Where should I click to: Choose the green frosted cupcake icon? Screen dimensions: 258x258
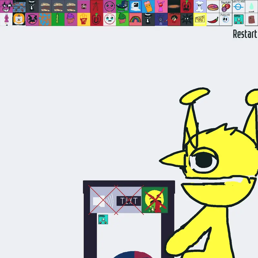point(123,19)
